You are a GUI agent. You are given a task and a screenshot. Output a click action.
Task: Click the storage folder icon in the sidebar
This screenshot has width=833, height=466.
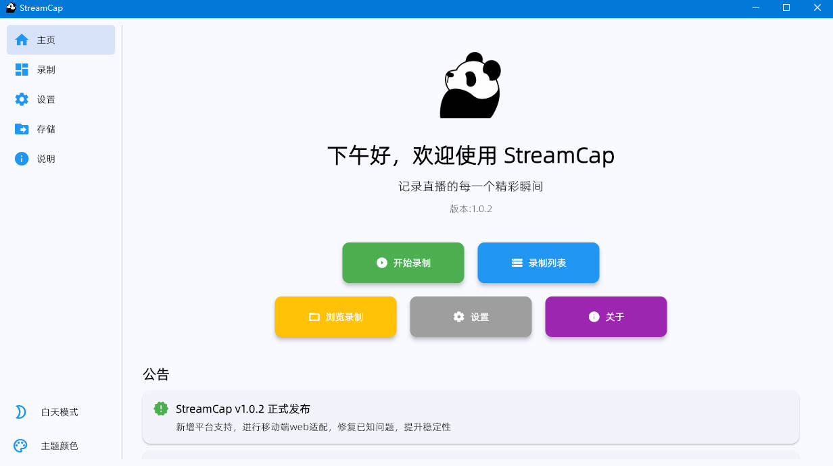click(22, 129)
